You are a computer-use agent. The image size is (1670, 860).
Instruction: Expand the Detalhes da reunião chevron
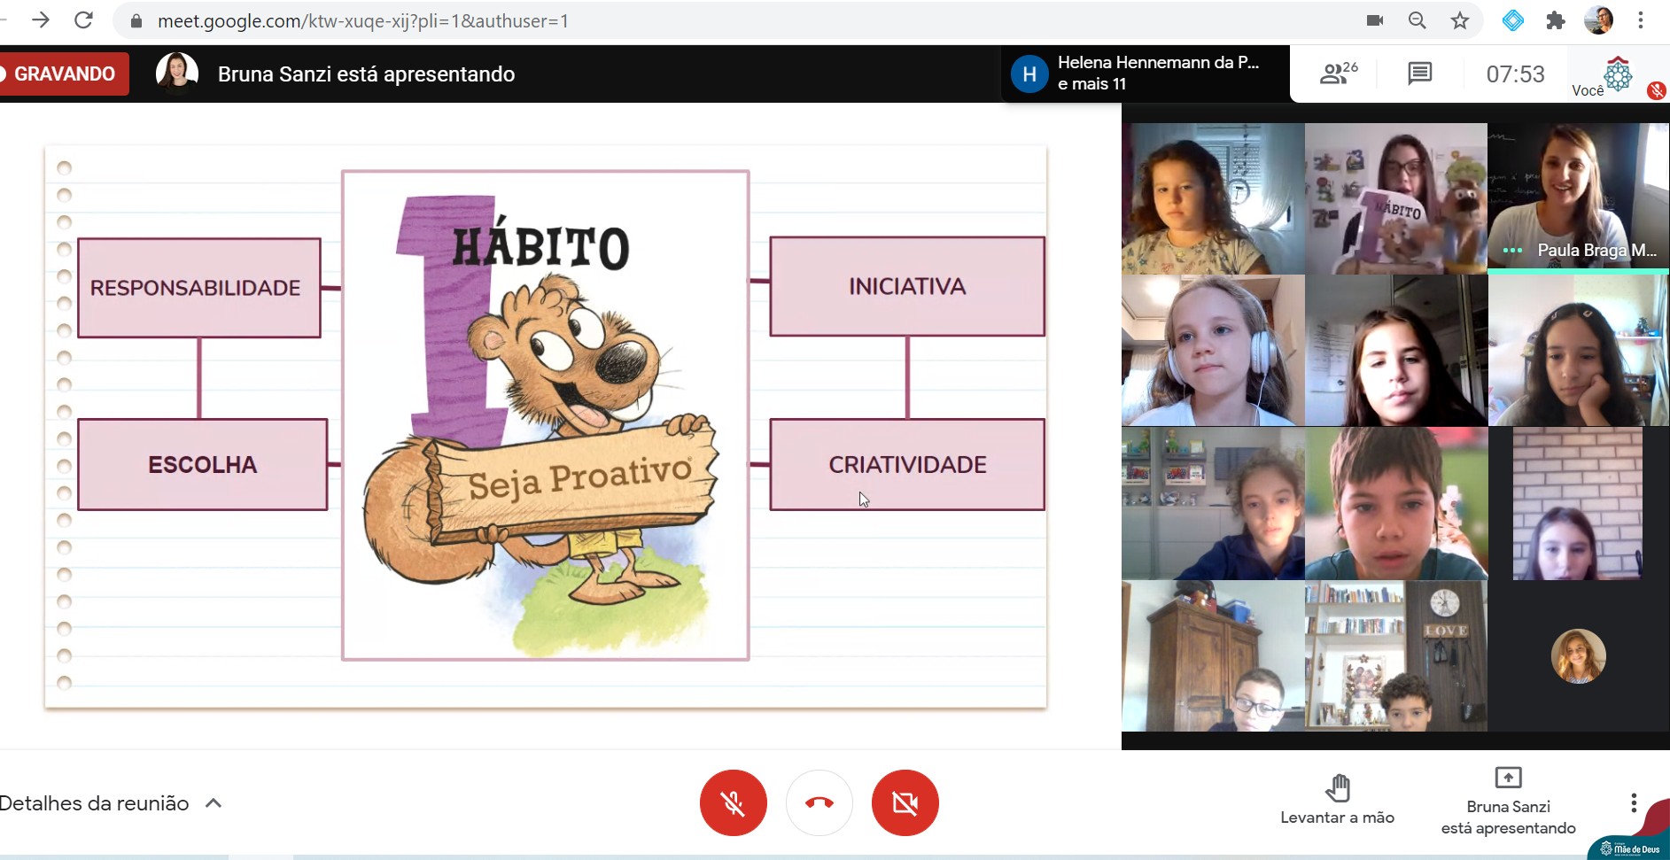pyautogui.click(x=214, y=803)
